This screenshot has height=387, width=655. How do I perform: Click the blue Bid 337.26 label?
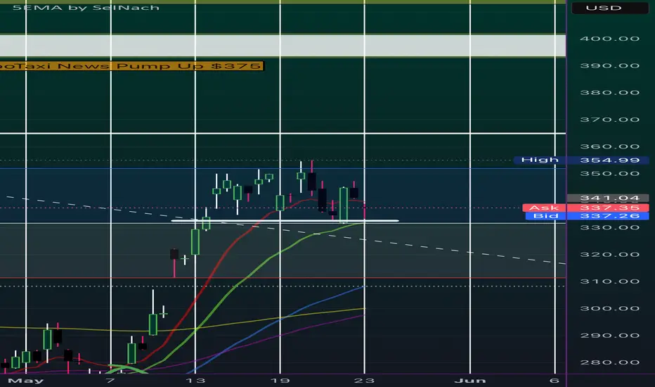pos(587,216)
